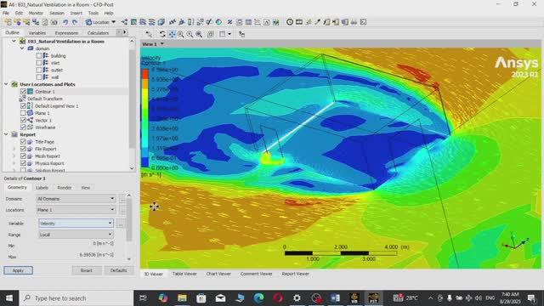Fit the view using Fit View icon
This screenshot has width=544, height=306.
tap(199, 34)
